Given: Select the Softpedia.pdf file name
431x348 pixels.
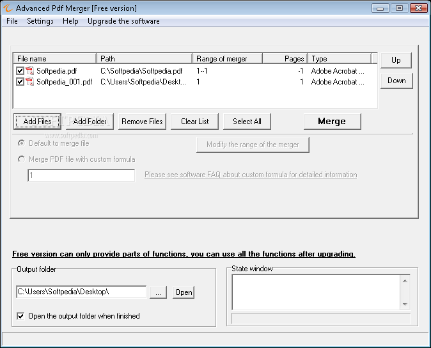Looking at the screenshot, I should pos(57,71).
